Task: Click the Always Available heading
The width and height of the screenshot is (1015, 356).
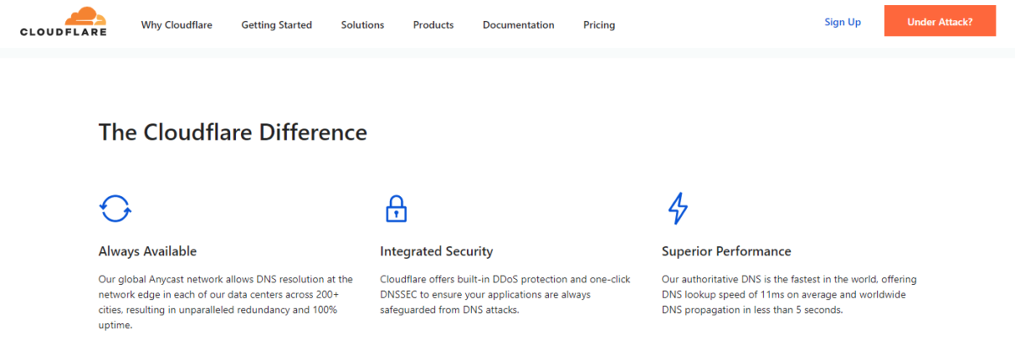Action: point(147,251)
